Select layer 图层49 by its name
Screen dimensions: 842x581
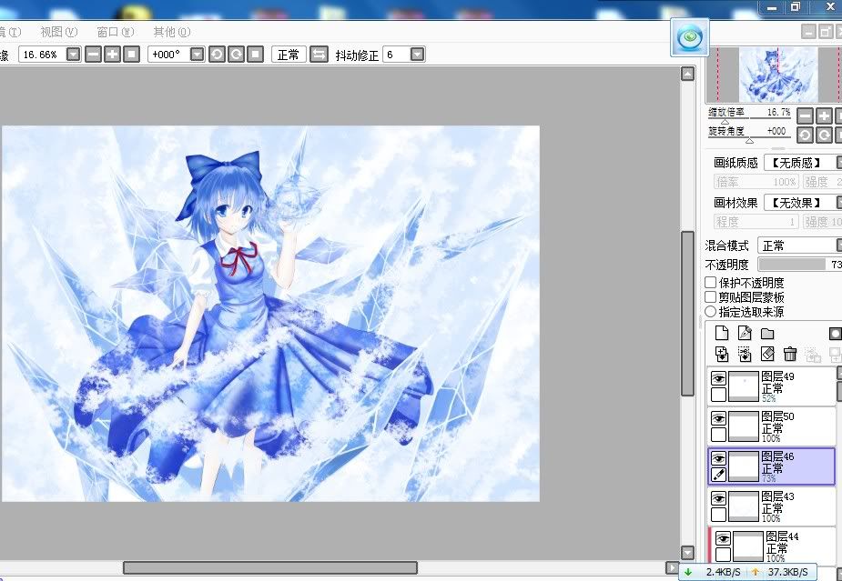click(x=777, y=376)
